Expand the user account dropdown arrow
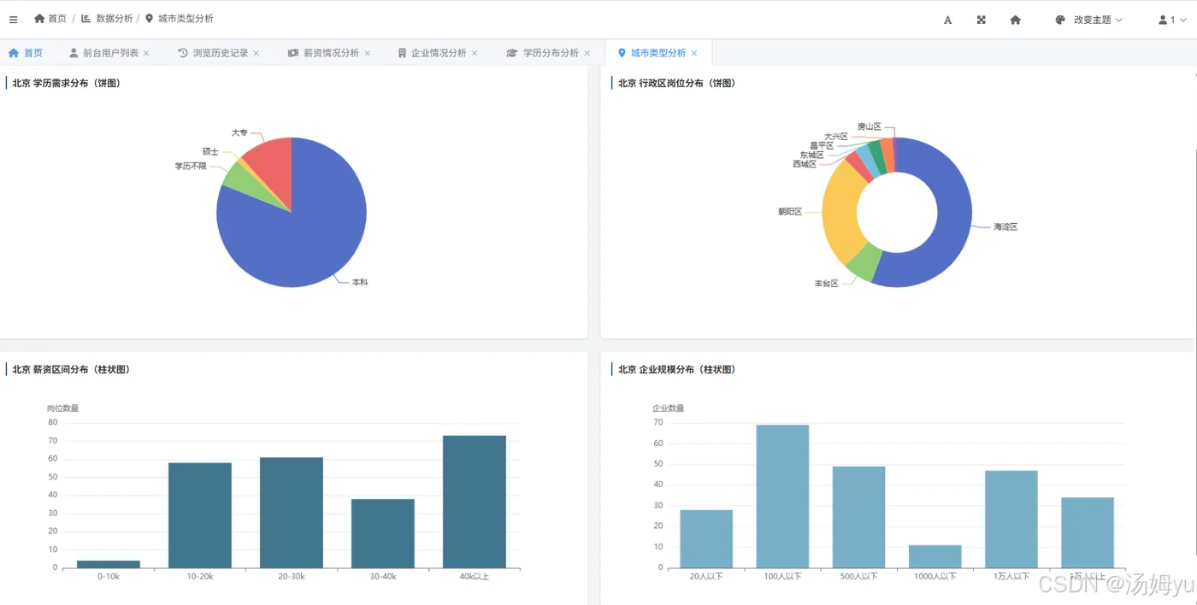 1183,20
